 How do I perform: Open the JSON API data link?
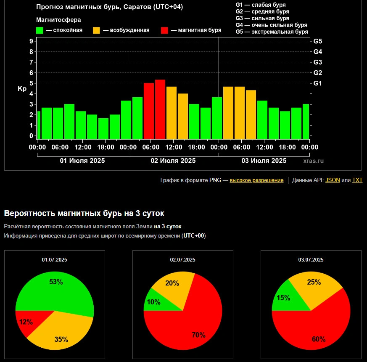(x=333, y=180)
